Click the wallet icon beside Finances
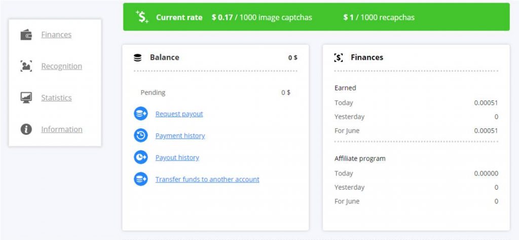Screen dimensions: 519x240 (x=26, y=35)
